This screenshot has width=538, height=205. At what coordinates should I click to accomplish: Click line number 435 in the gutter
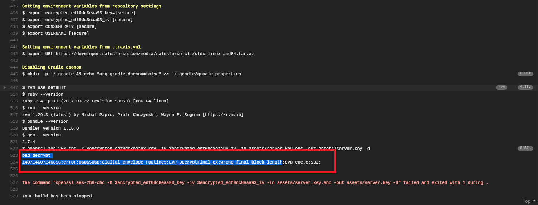click(15, 6)
